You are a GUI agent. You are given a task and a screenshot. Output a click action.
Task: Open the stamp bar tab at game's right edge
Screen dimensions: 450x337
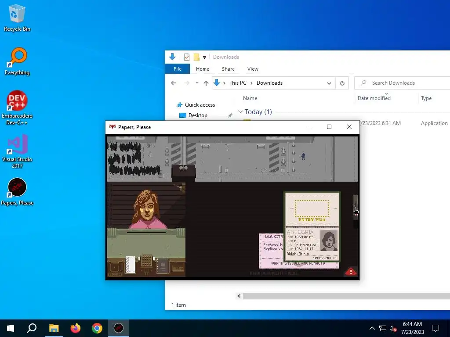(x=355, y=208)
